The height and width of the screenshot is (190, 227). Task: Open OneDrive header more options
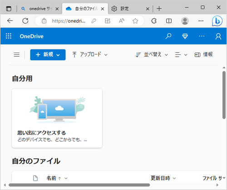point(202,36)
